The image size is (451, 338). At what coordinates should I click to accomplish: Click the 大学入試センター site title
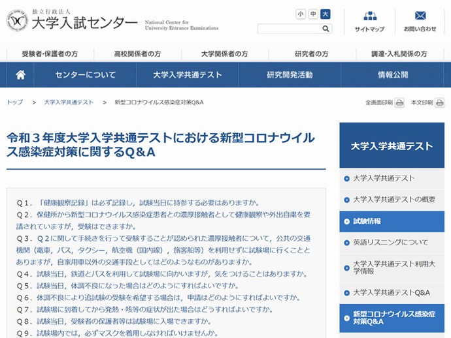(84, 23)
